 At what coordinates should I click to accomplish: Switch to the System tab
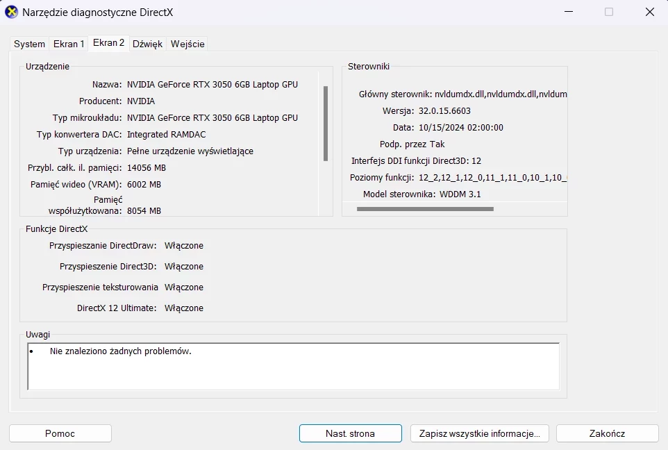29,44
